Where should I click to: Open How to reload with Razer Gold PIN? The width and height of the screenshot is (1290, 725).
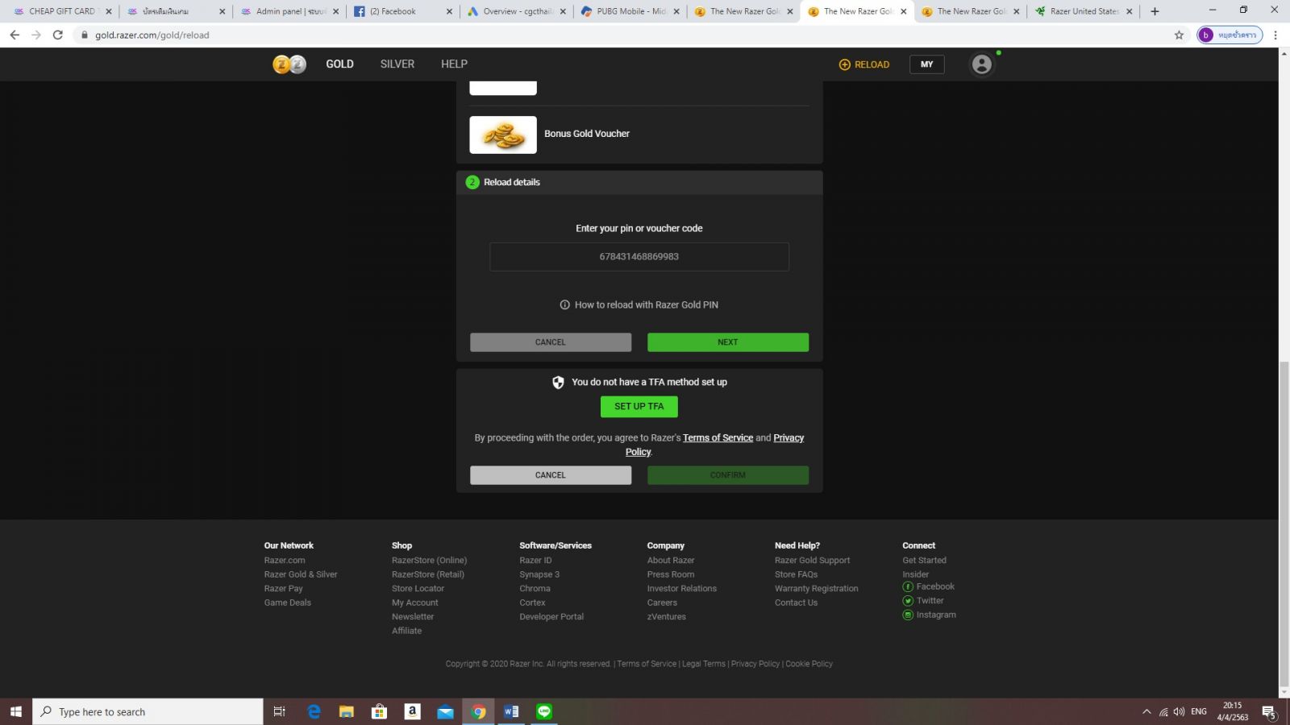[639, 305]
